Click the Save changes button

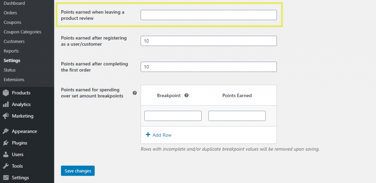pyautogui.click(x=78, y=171)
